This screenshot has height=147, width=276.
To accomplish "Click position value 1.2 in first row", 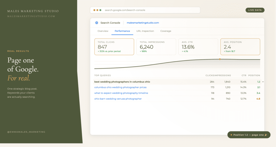I will coord(258,82).
